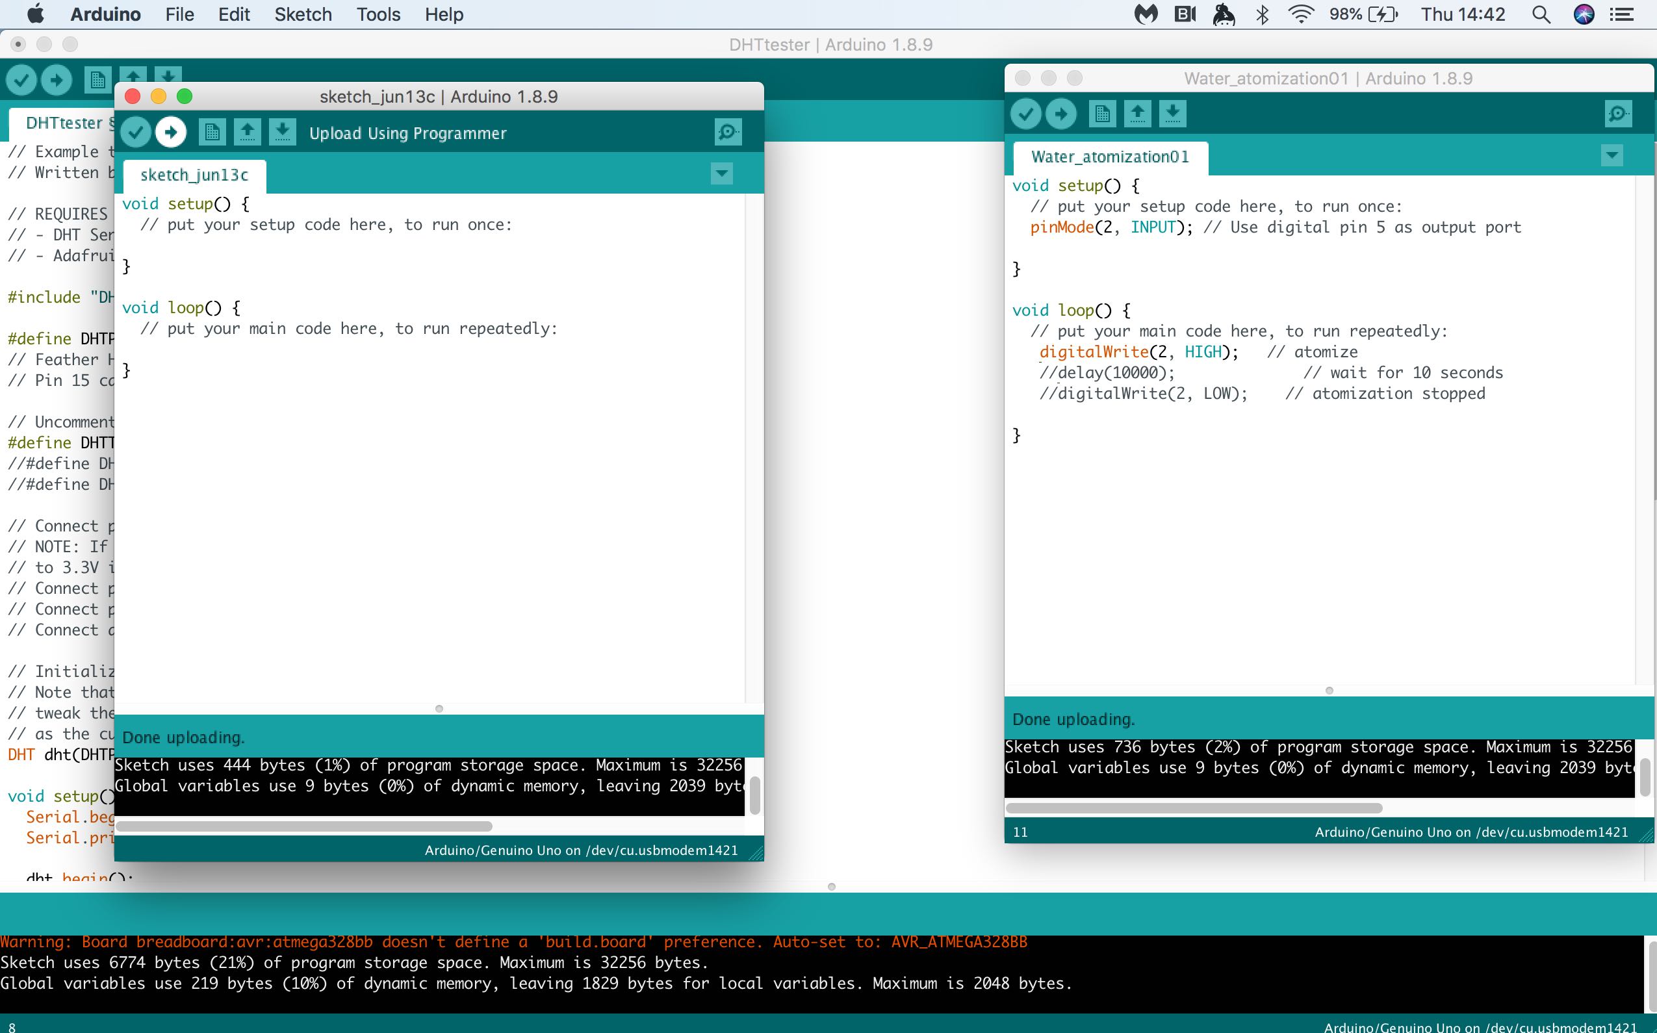Open Serial Monitor in sketch_jun13c window

728,132
